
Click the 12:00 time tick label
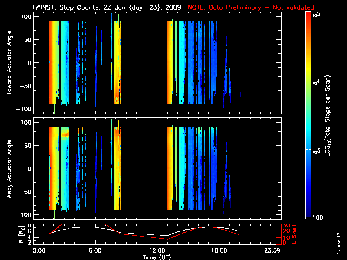click(157, 251)
